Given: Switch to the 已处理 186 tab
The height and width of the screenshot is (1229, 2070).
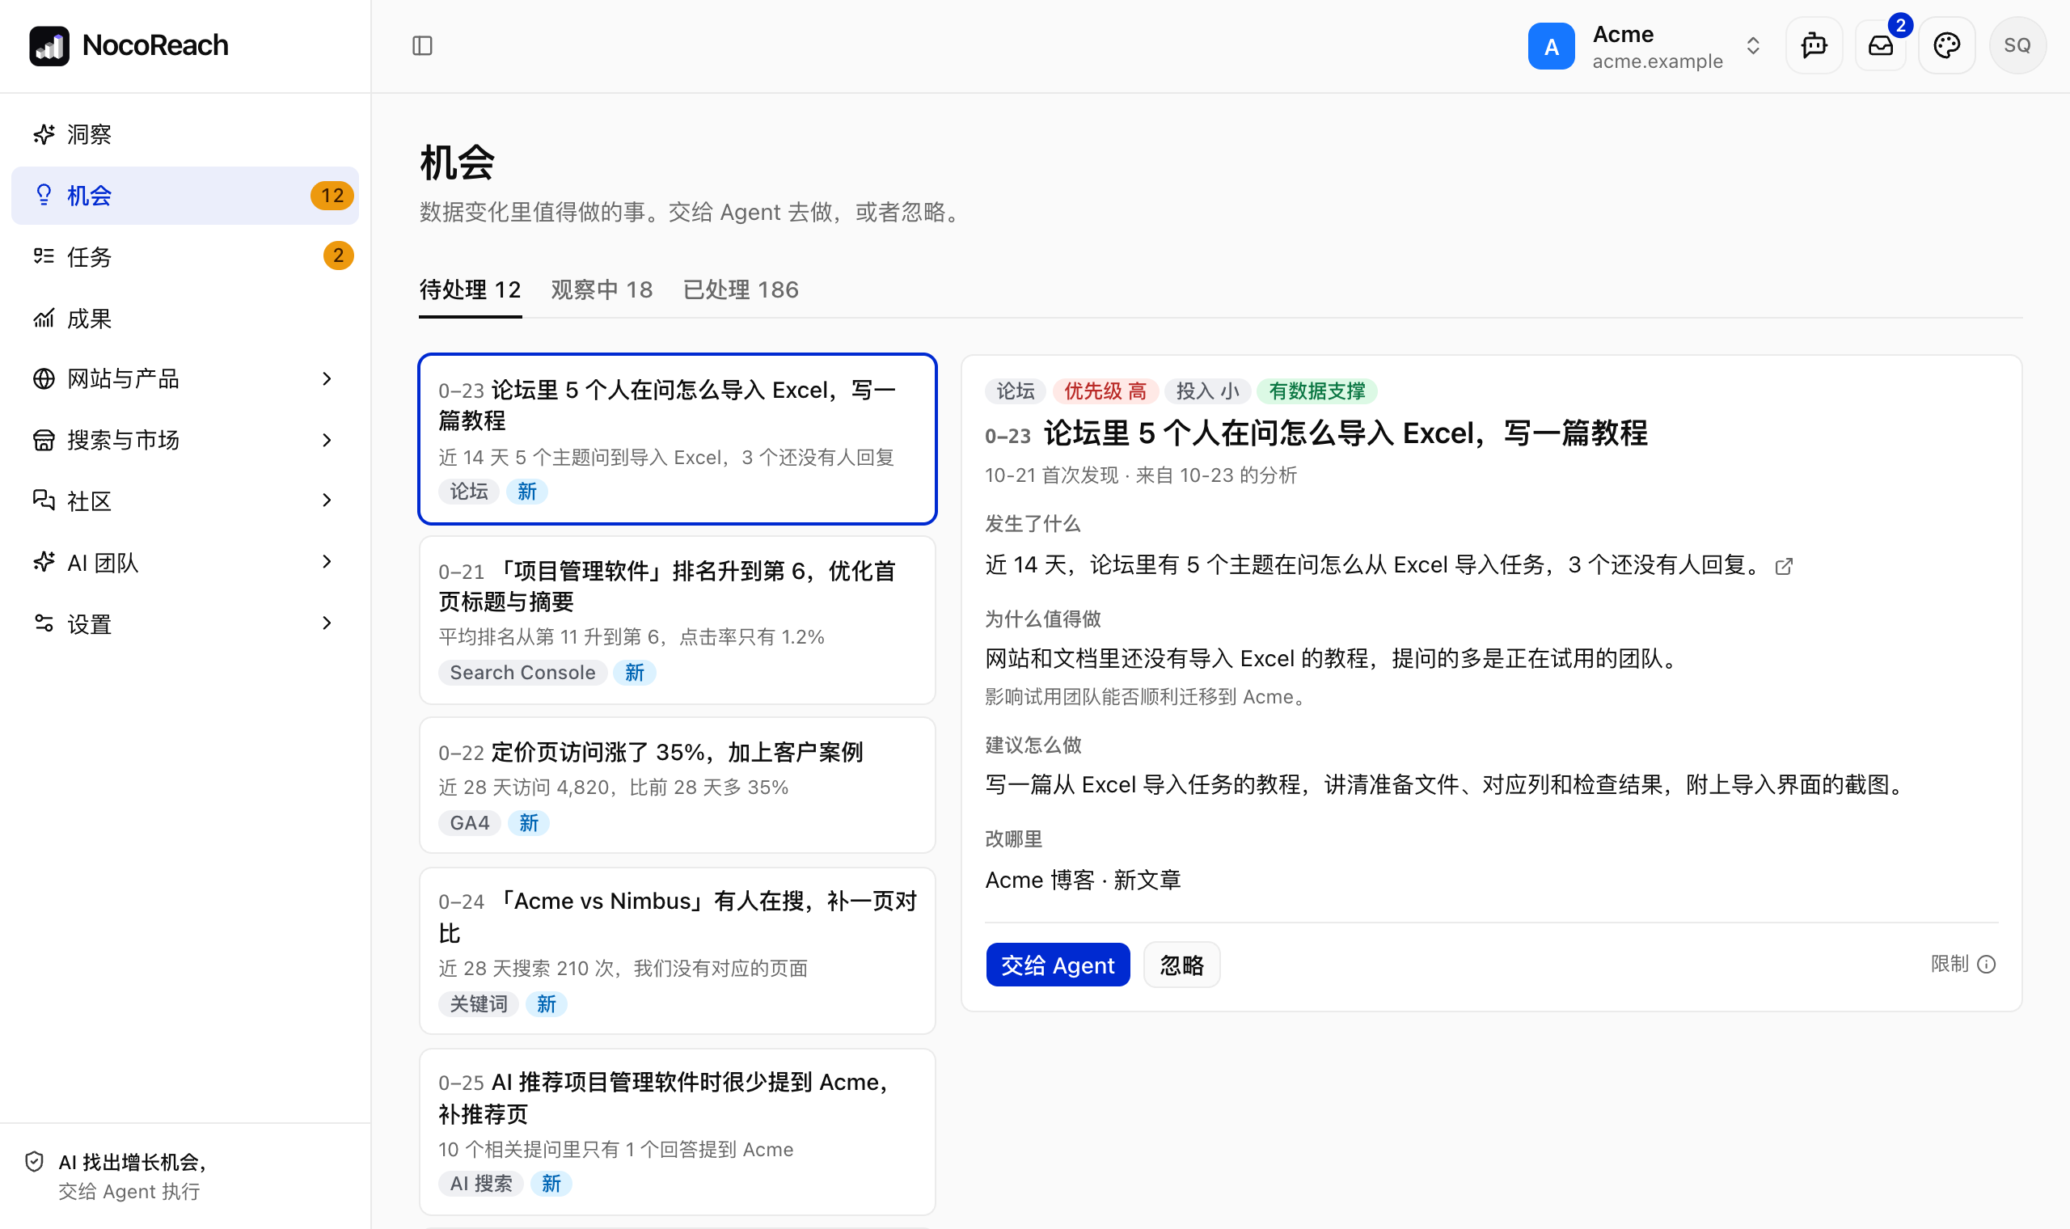Looking at the screenshot, I should click(740, 289).
